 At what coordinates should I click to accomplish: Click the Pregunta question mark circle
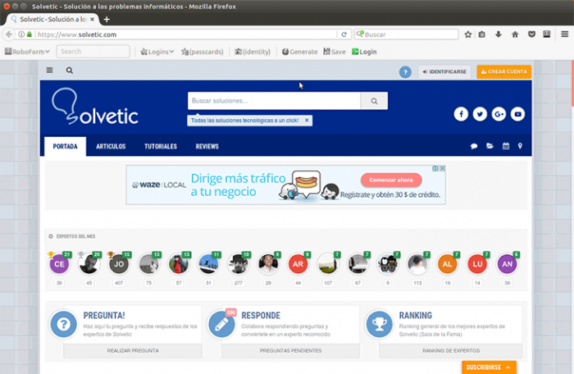(x=64, y=324)
